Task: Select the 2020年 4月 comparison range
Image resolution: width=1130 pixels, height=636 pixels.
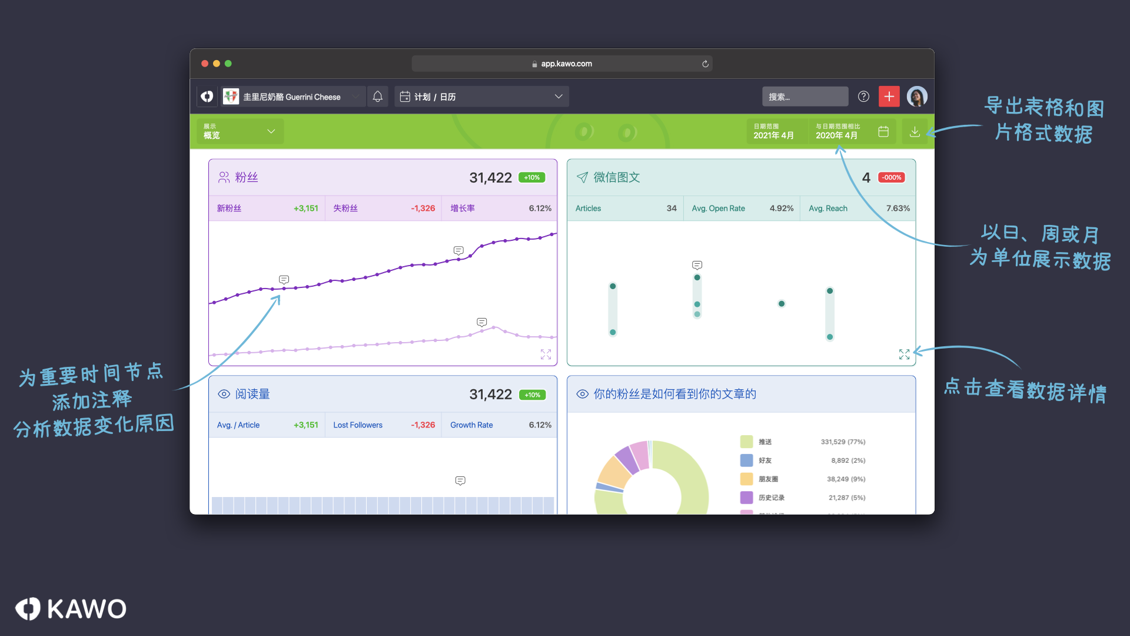Action: pos(837,131)
